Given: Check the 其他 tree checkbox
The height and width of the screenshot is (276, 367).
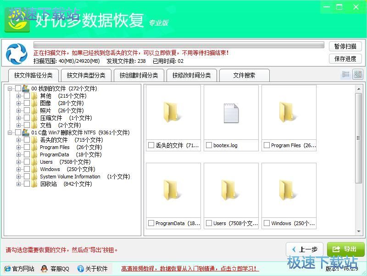Looking at the screenshot, I should pyautogui.click(x=27, y=96).
